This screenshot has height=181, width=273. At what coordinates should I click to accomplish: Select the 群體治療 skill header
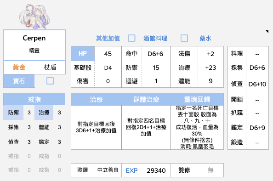click(x=146, y=100)
